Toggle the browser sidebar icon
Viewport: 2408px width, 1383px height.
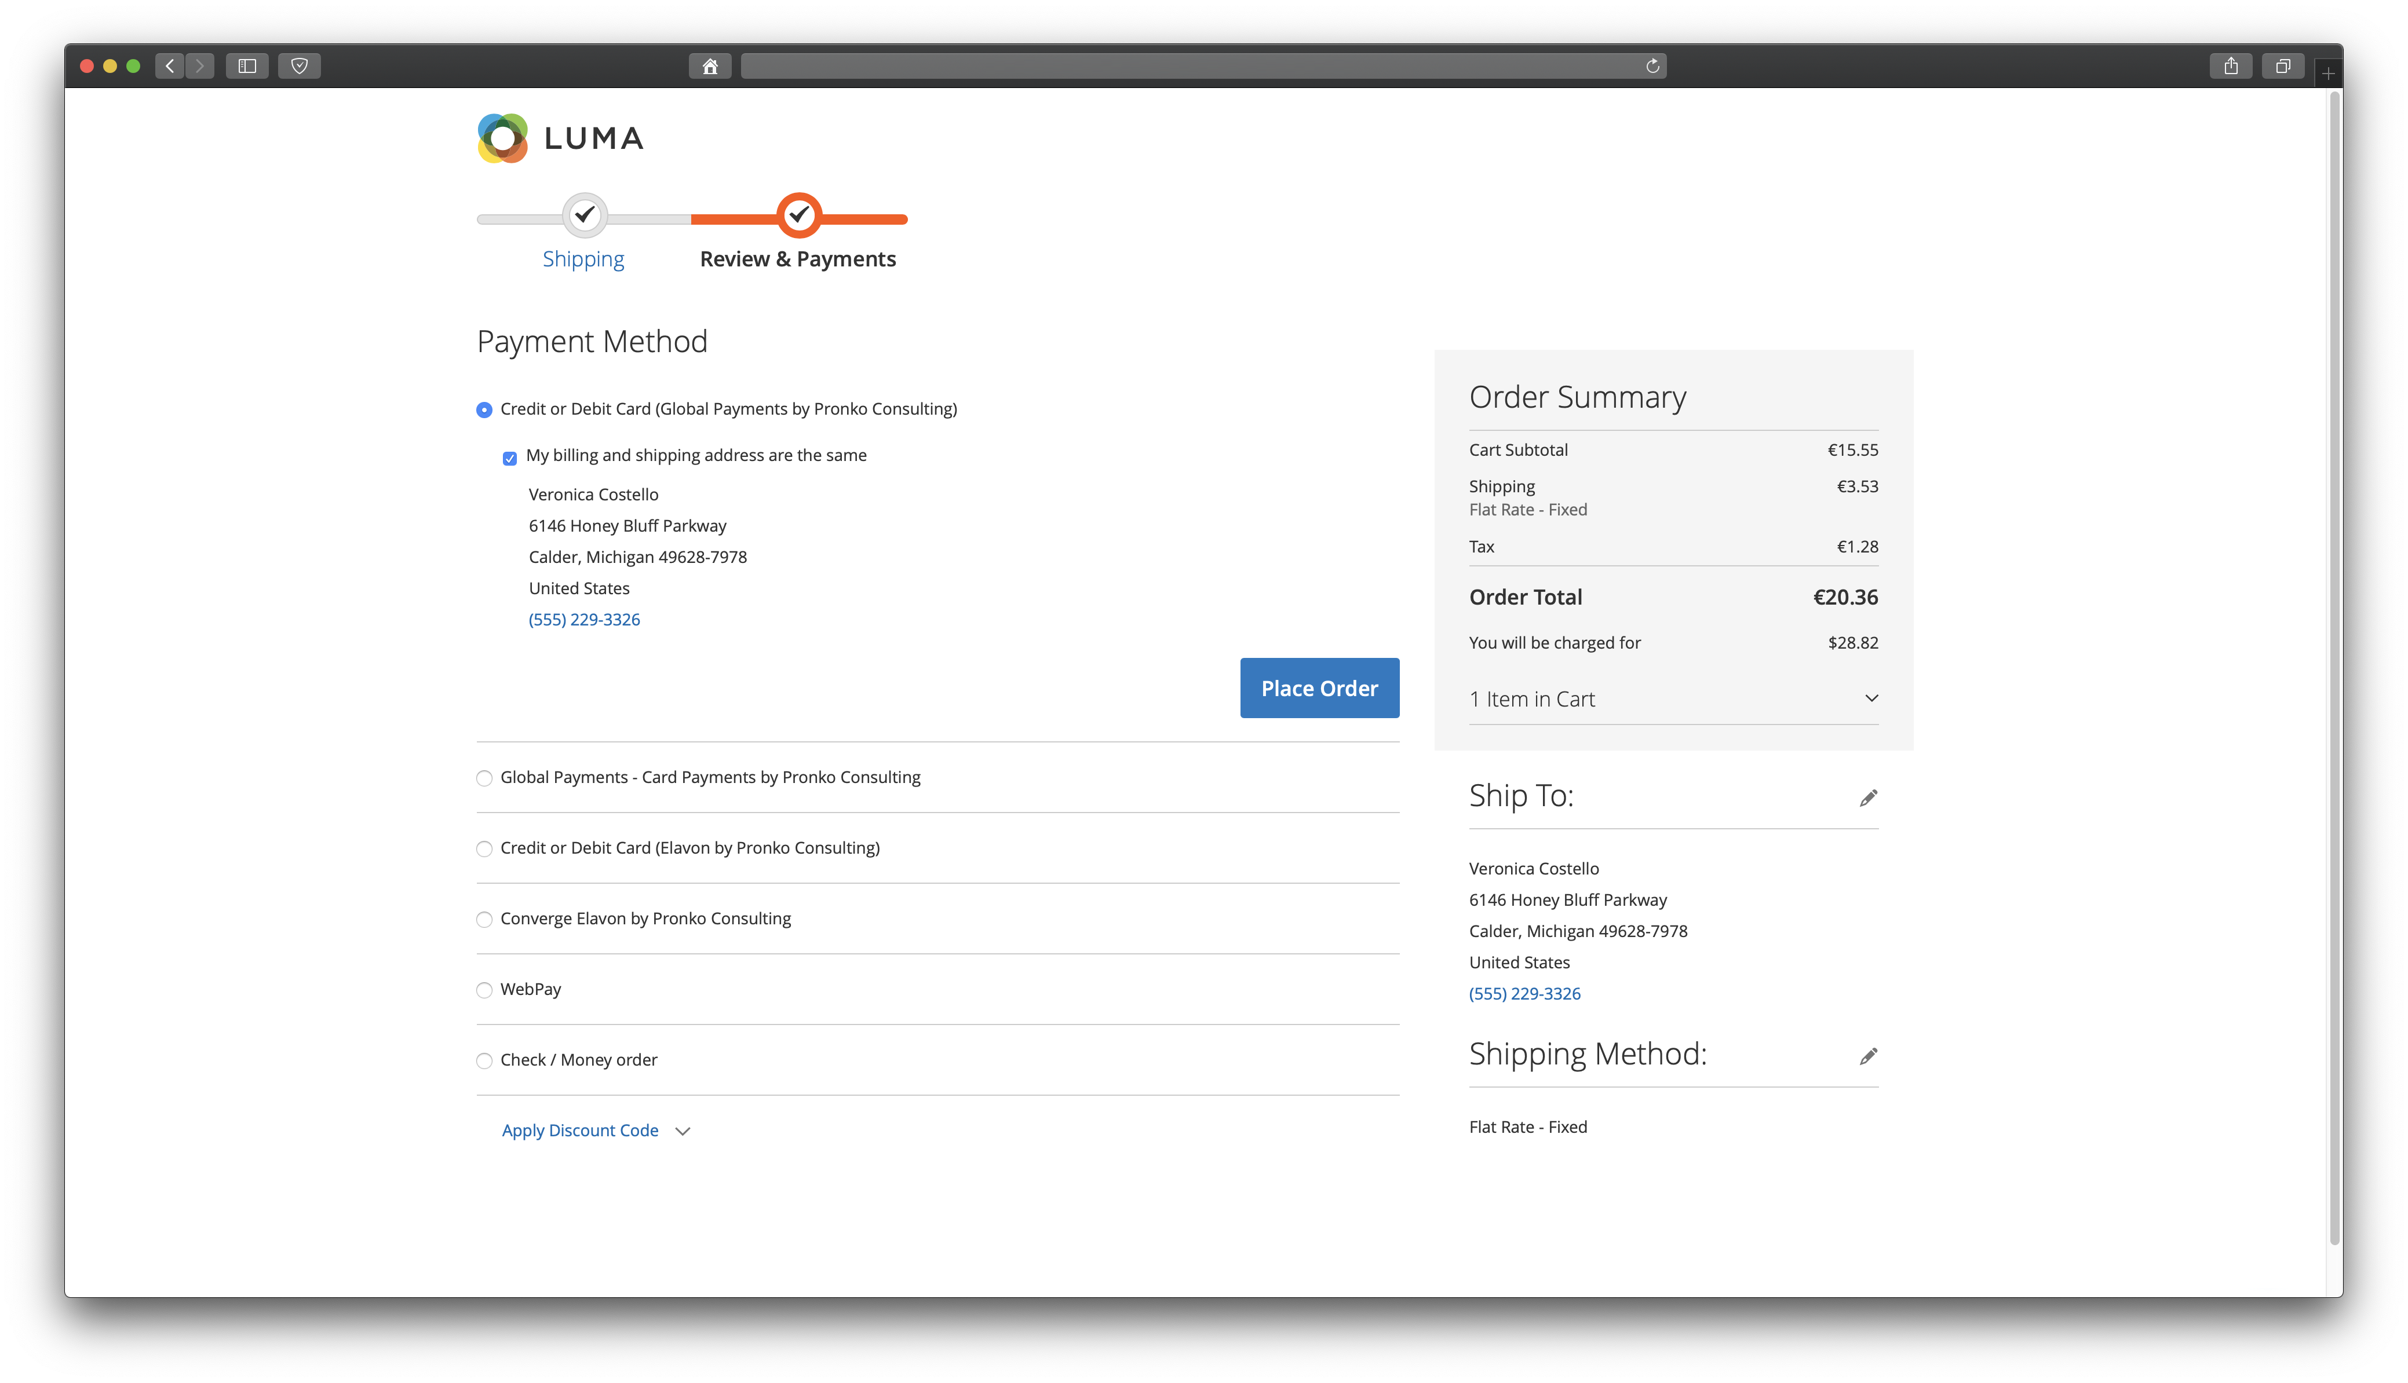247,67
